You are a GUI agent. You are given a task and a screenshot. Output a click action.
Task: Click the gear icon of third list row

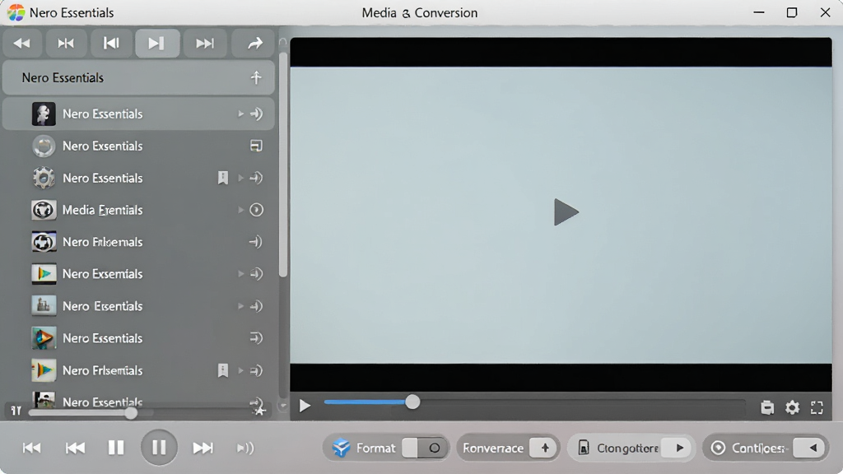(44, 178)
